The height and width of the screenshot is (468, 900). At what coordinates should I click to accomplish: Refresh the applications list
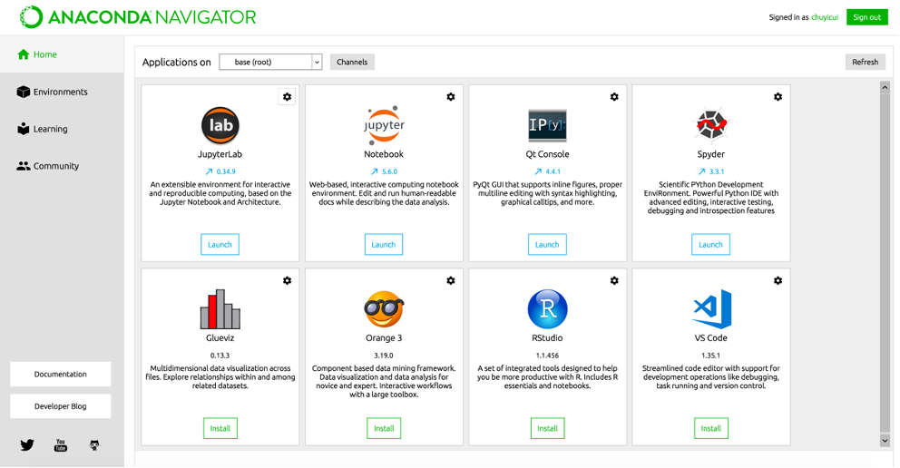(x=865, y=62)
